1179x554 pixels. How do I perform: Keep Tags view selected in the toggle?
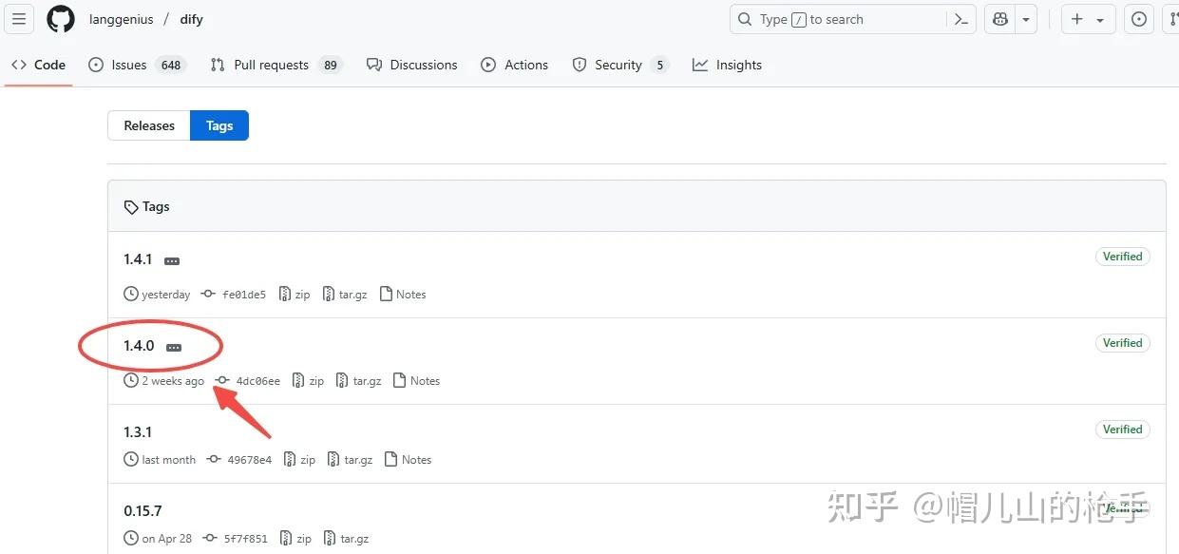tap(219, 124)
